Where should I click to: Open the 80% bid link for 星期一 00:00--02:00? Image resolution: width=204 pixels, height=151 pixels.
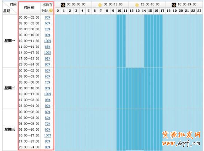[47, 18]
